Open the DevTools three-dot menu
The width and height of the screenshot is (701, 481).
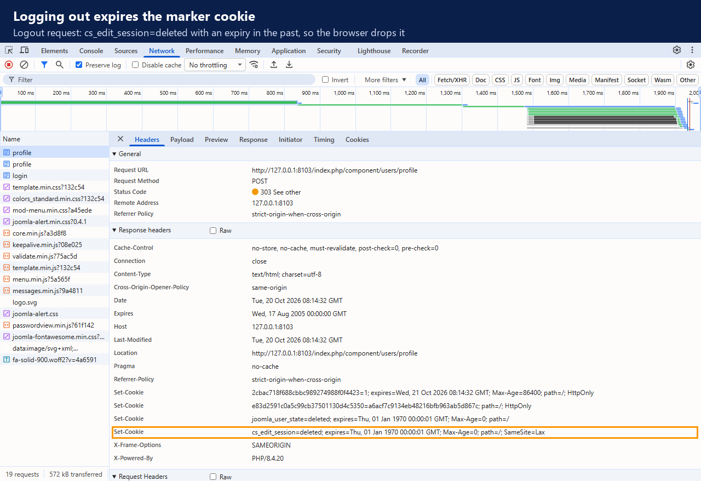pyautogui.click(x=692, y=50)
